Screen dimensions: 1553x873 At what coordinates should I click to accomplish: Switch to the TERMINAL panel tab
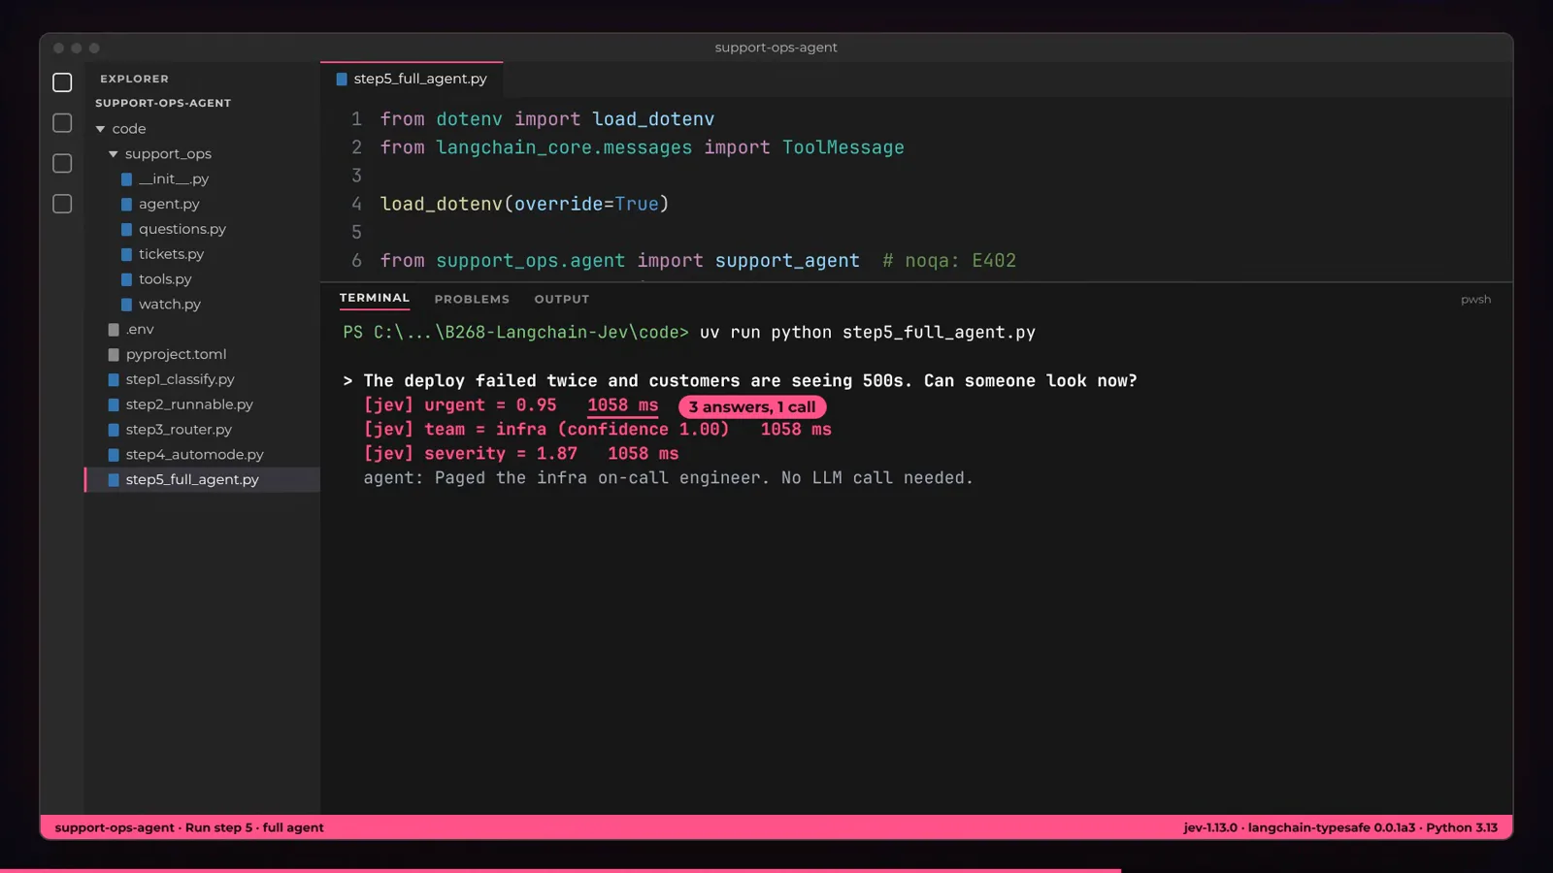pyautogui.click(x=375, y=299)
